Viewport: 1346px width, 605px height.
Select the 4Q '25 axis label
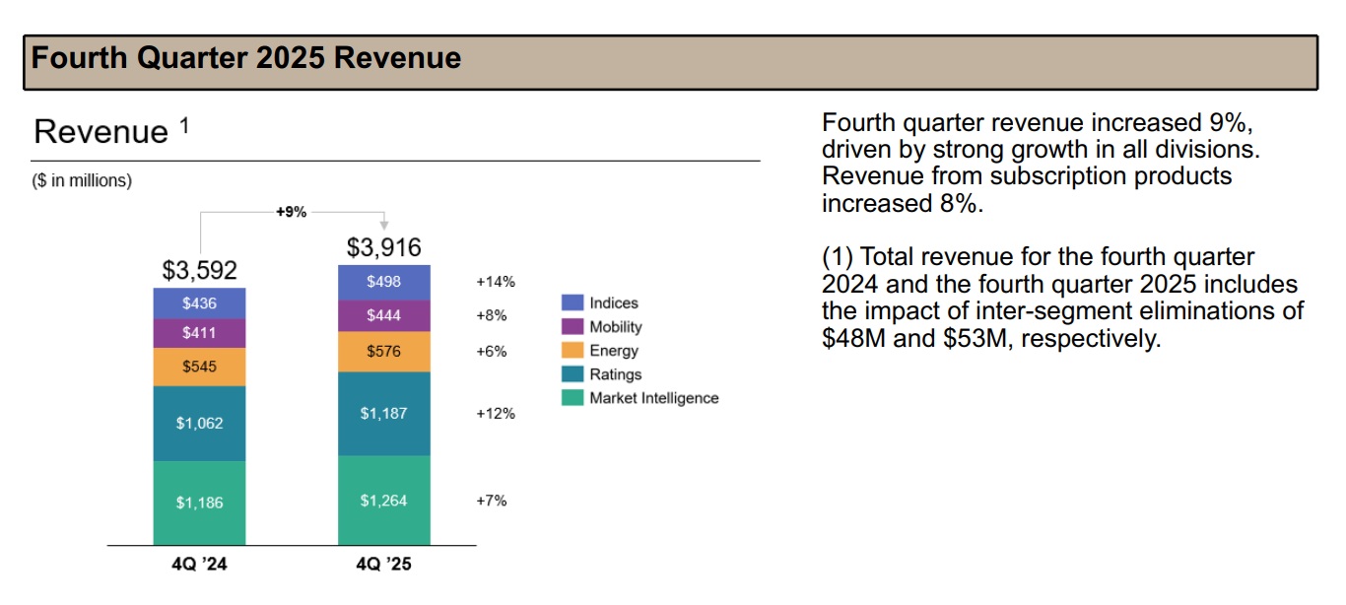click(383, 565)
